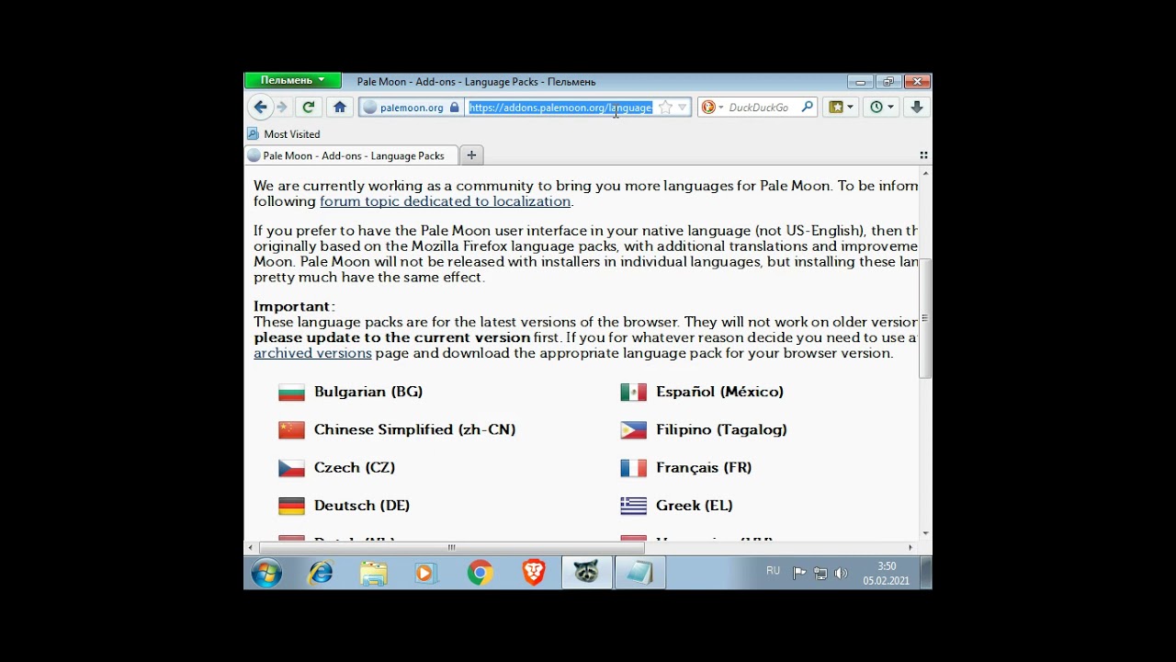This screenshot has height=662, width=1176.
Task: Click the padlock site security icon
Action: pos(454,108)
